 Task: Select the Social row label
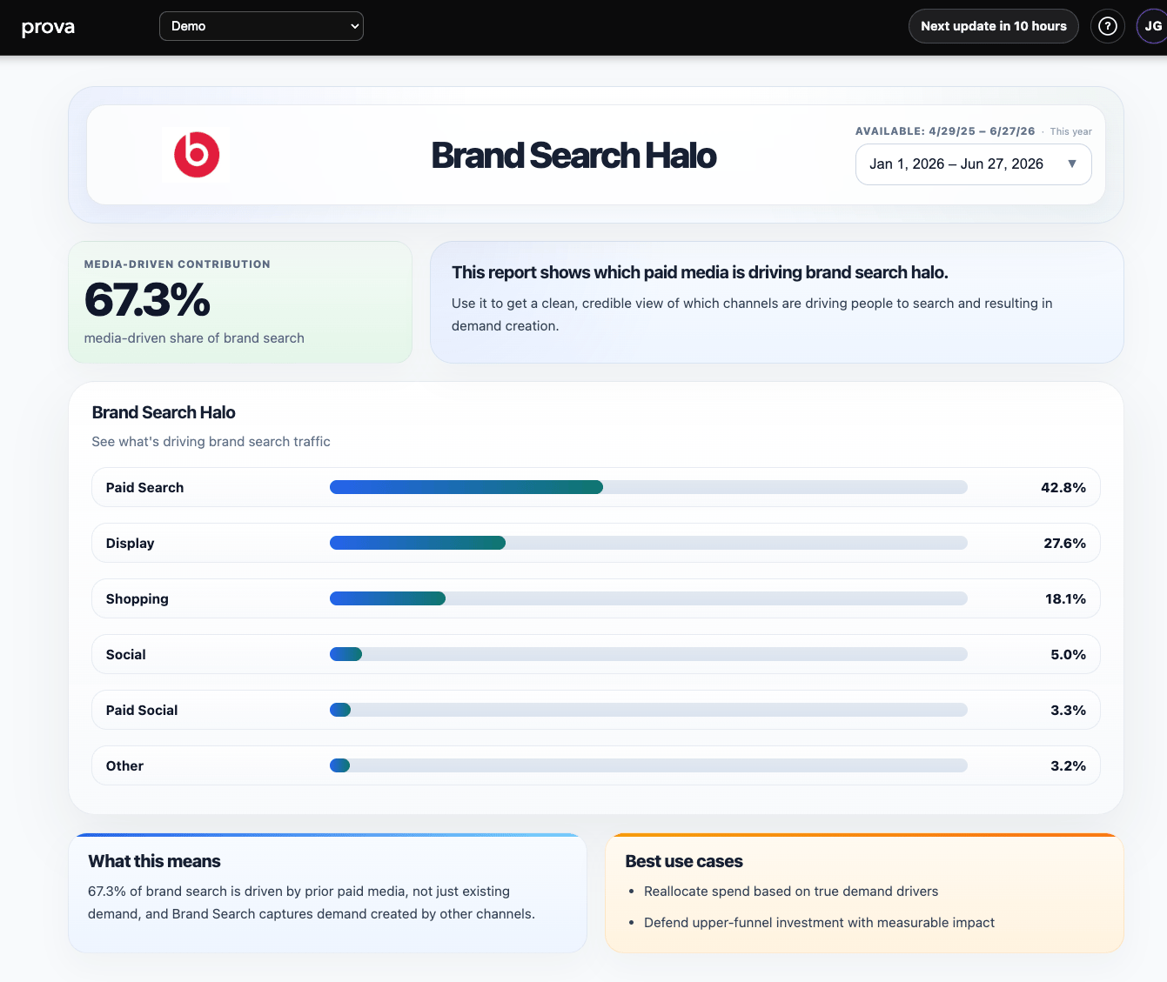coord(125,655)
